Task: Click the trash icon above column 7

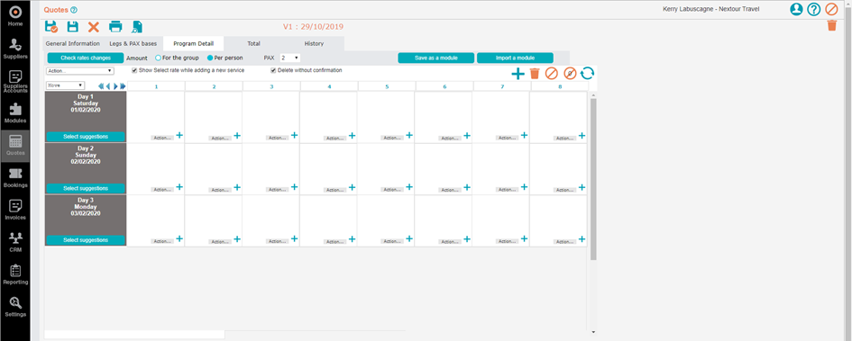Action: (535, 73)
